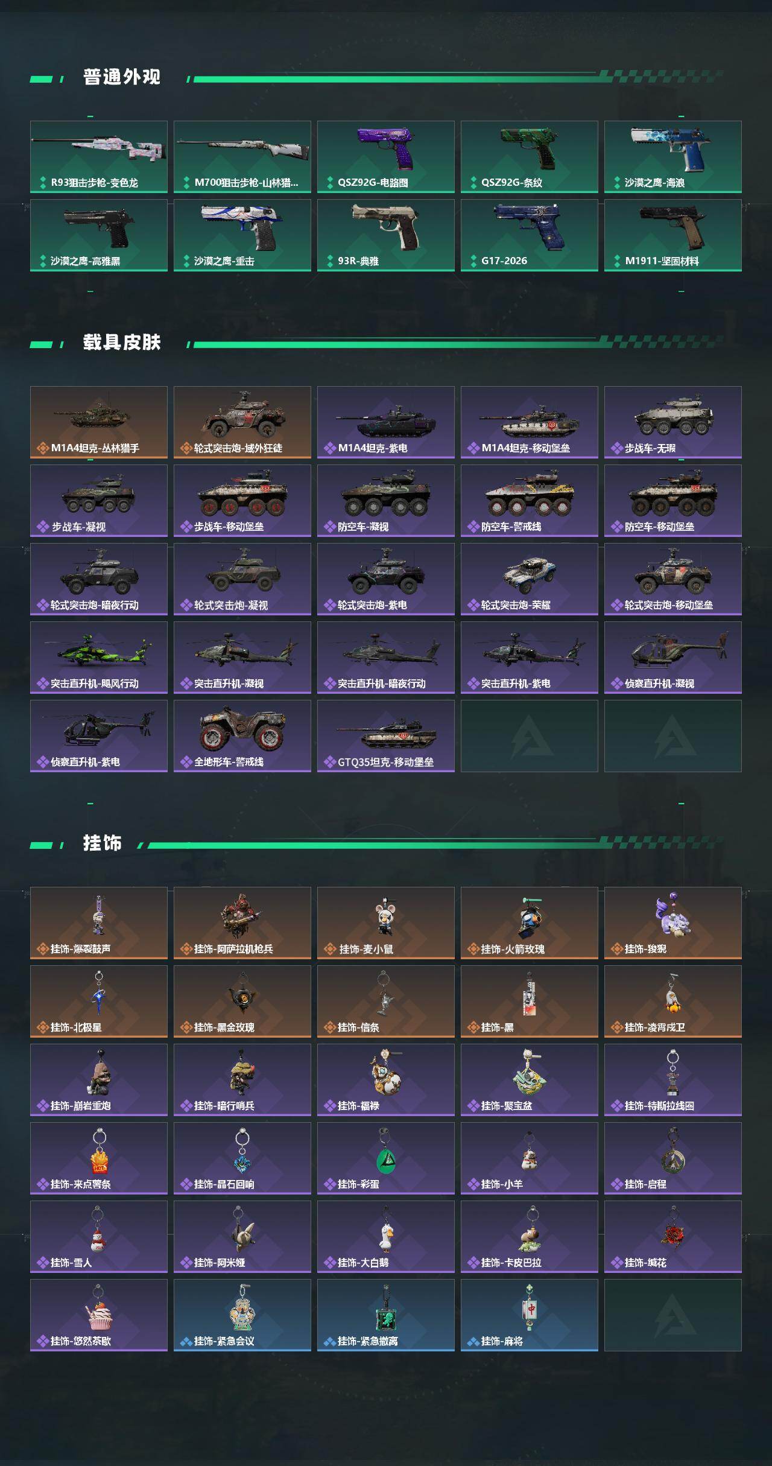Select the 挂饰-火箭玫瑰 charm

point(530,923)
